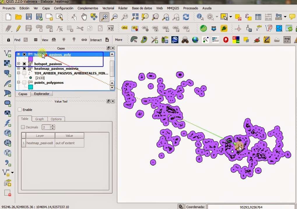The image size is (297, 209).
Task: Toggle visibility of heatmap_pasivos_mineria layer
Action: 24,69
